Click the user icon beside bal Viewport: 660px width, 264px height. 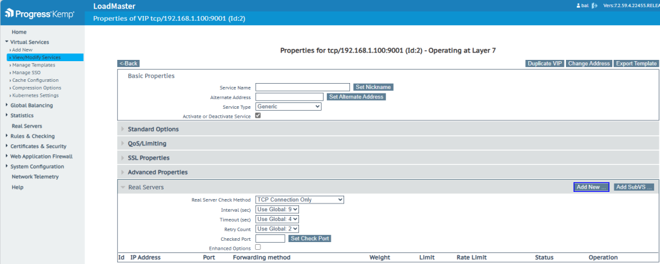coord(579,6)
